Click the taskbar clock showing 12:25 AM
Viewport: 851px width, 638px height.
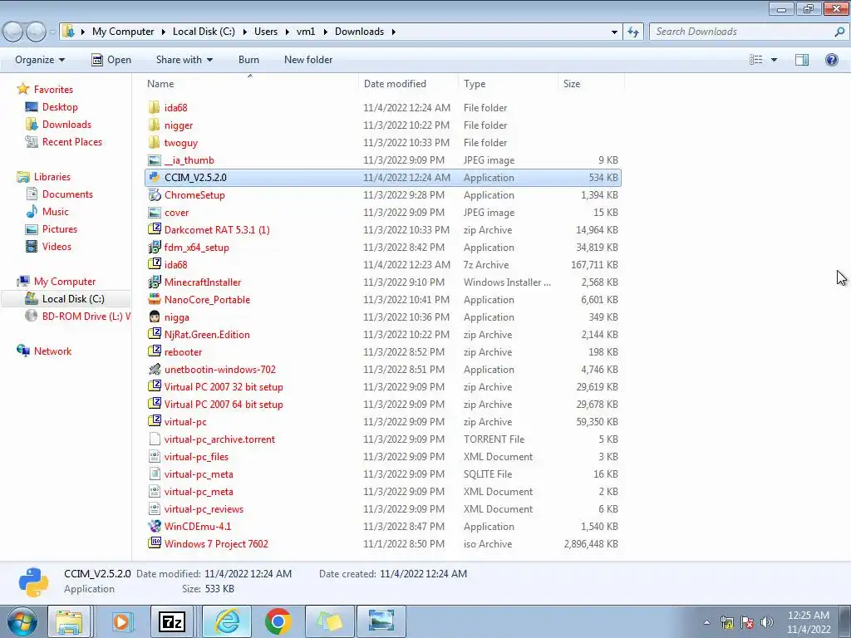point(808,616)
